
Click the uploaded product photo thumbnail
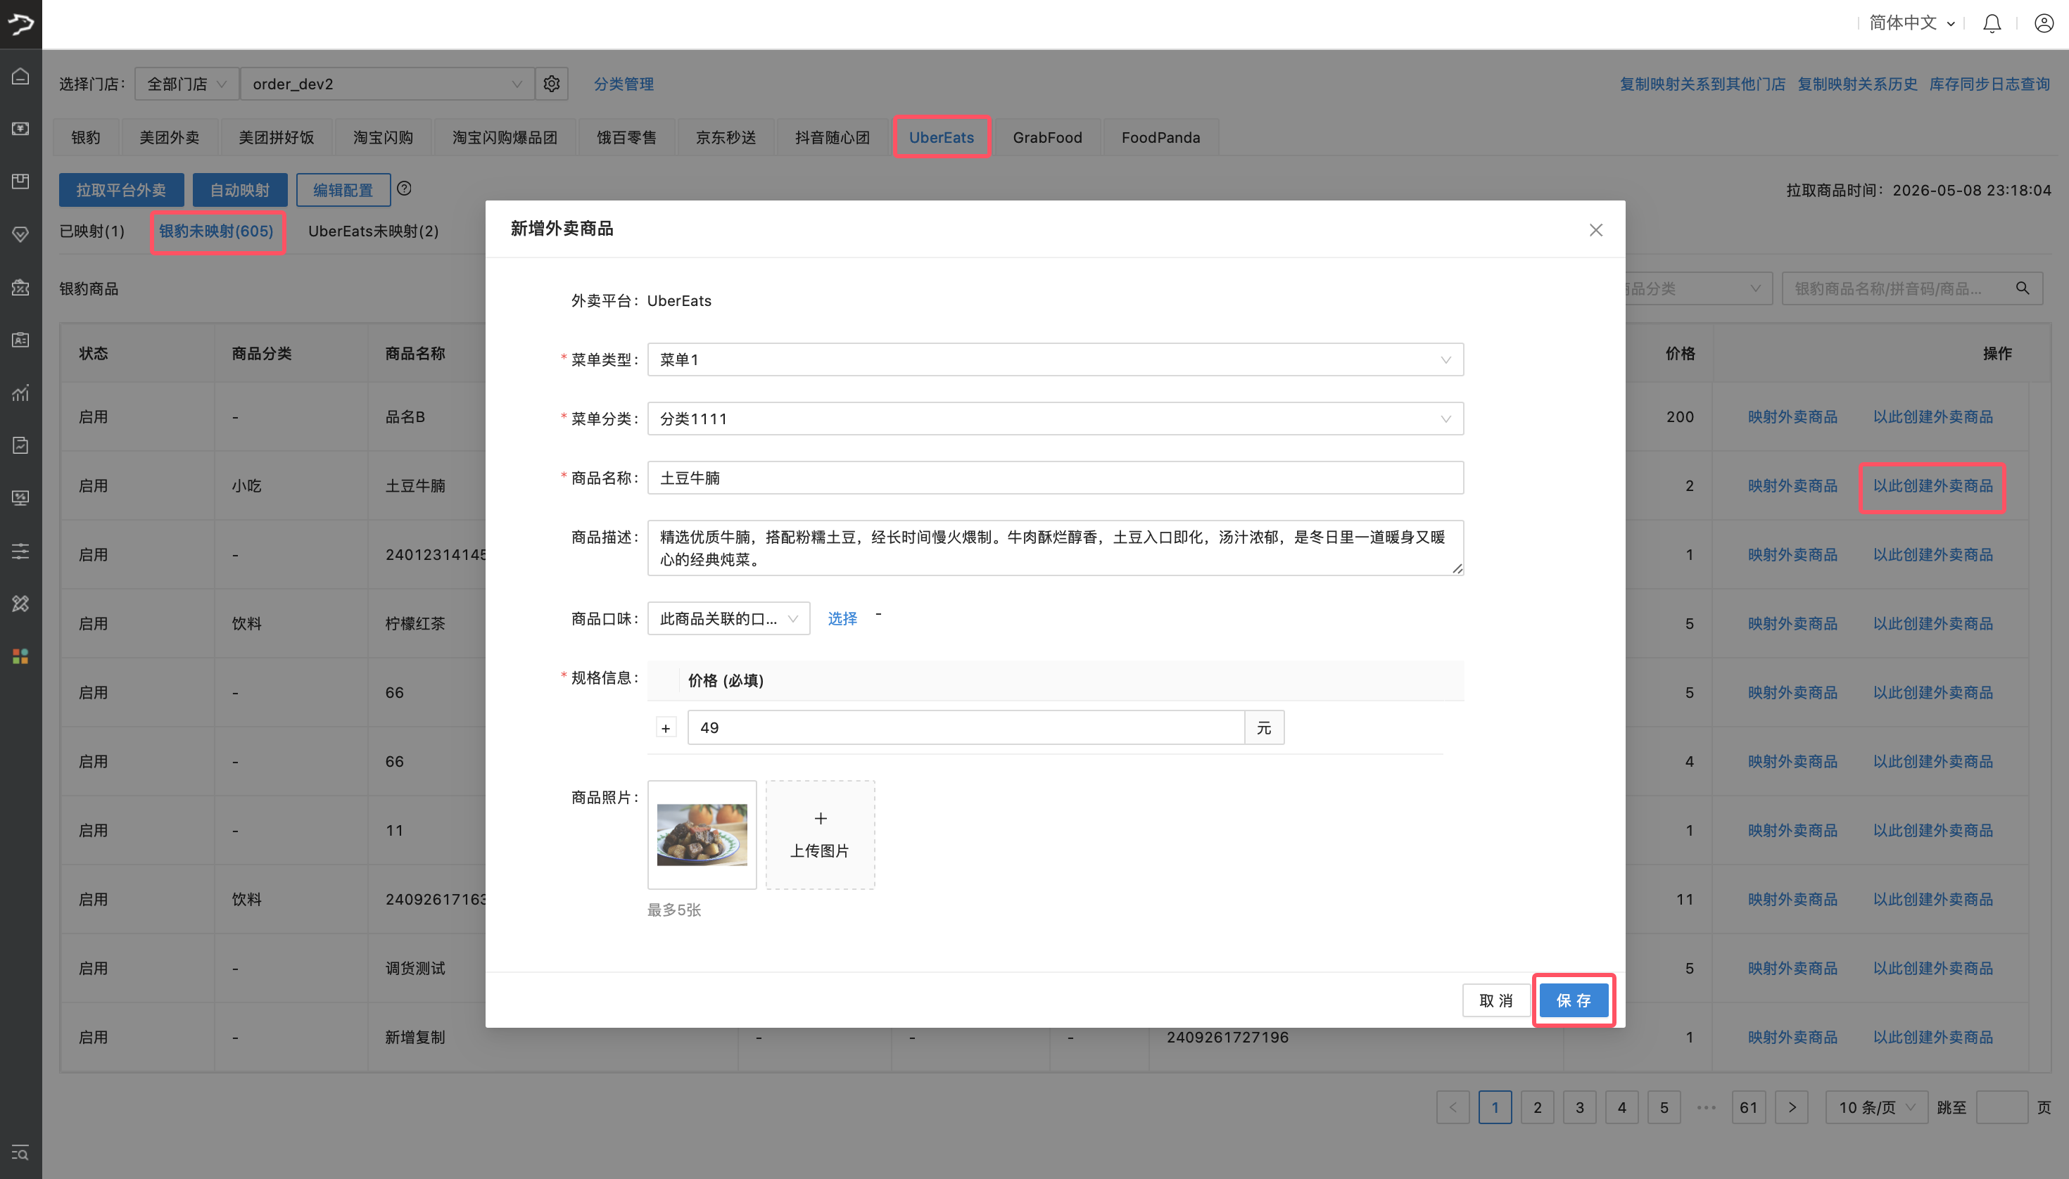click(702, 835)
